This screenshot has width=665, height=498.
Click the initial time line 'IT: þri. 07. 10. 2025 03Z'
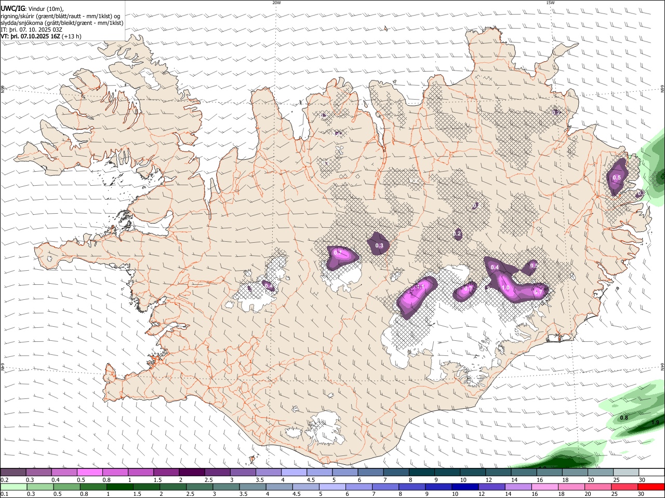coord(32,30)
